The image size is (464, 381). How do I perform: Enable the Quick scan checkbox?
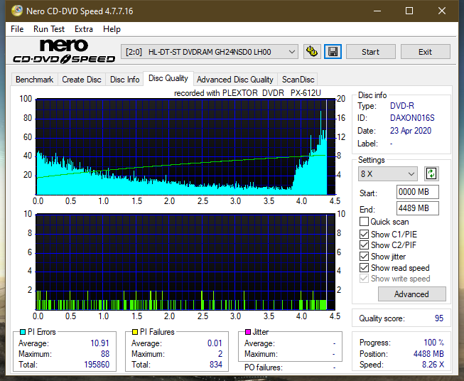[364, 222]
